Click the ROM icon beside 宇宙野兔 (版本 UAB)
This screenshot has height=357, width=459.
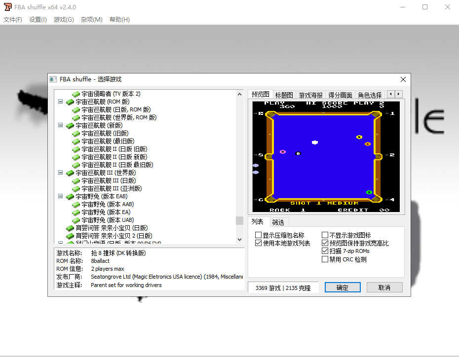pos(76,220)
